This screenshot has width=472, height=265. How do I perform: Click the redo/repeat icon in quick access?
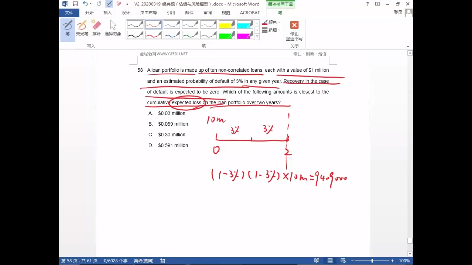tap(99, 4)
